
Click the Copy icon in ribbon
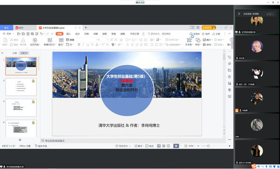coord(11,44)
